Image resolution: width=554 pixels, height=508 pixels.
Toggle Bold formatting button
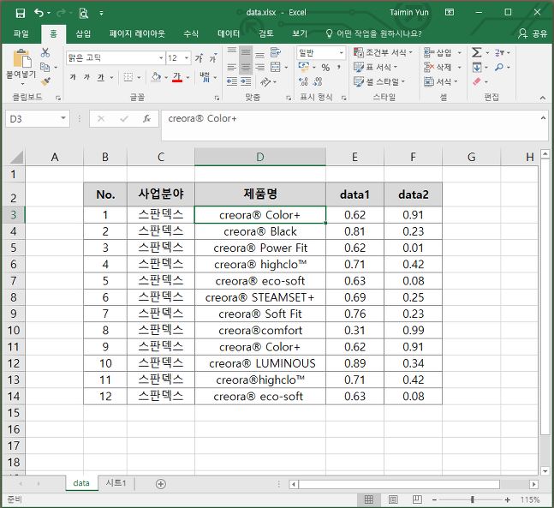tap(73, 77)
